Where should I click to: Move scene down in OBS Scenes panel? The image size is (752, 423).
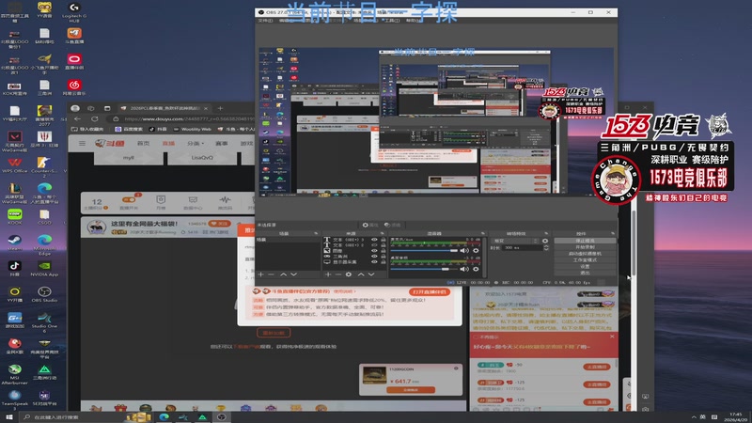[x=294, y=274]
